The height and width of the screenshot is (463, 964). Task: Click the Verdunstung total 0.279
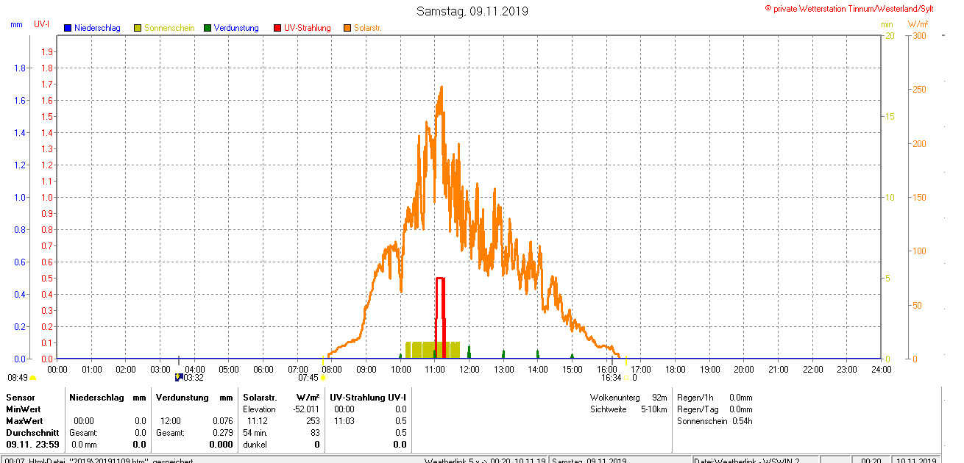pos(221,433)
